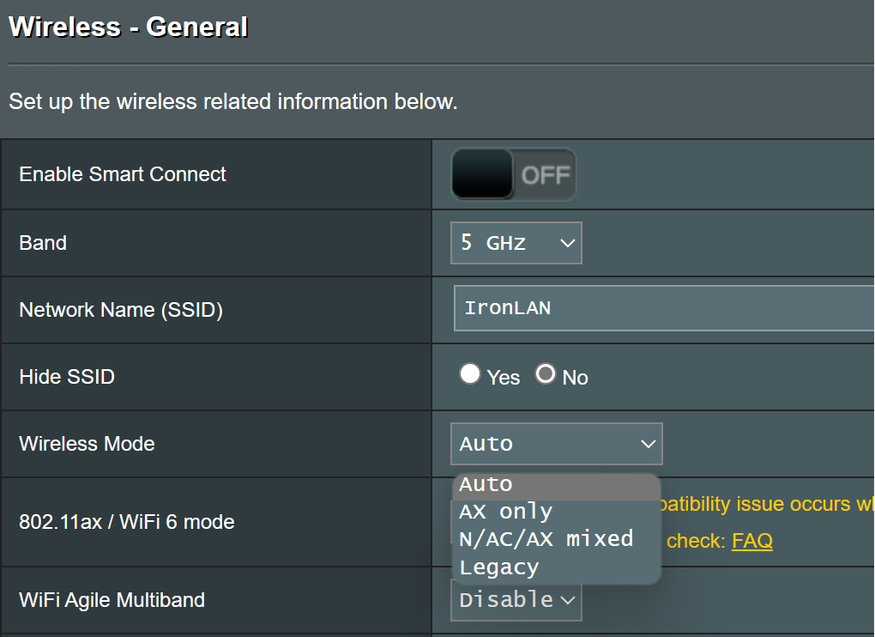Image resolution: width=875 pixels, height=637 pixels.
Task: Pick the N/AC/AX mixed option
Action: point(556,539)
